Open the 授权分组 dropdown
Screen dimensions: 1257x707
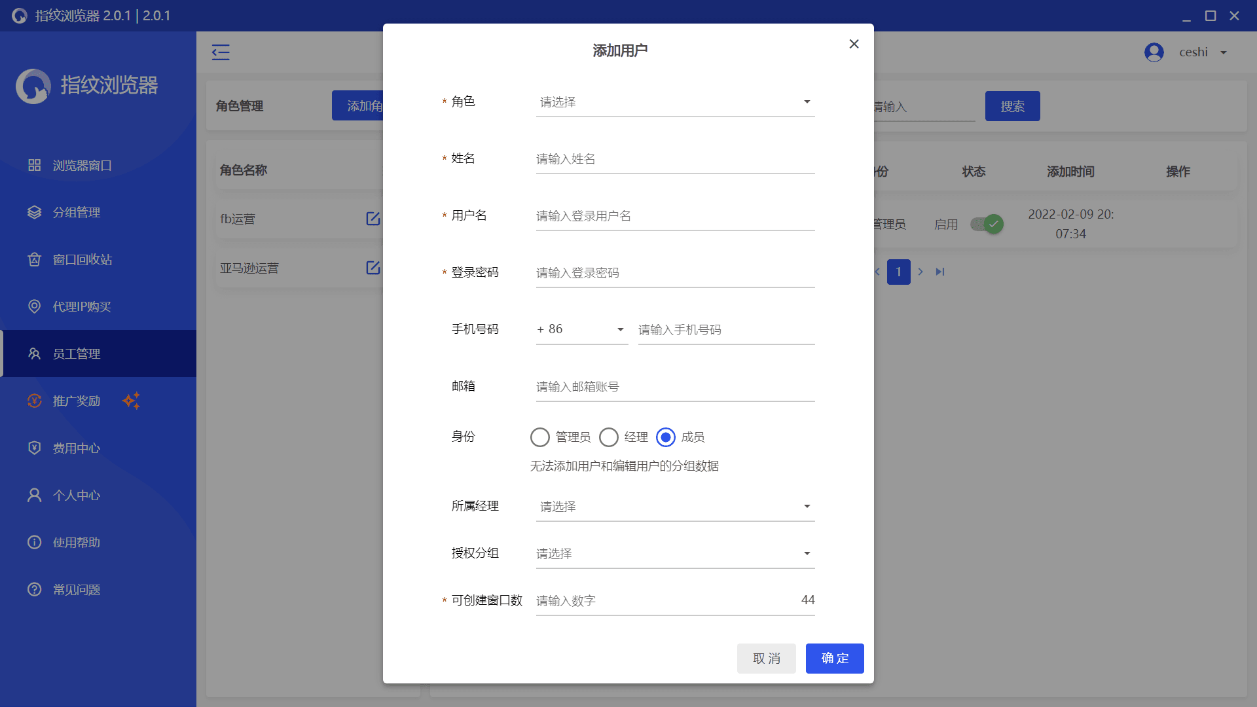pyautogui.click(x=674, y=554)
